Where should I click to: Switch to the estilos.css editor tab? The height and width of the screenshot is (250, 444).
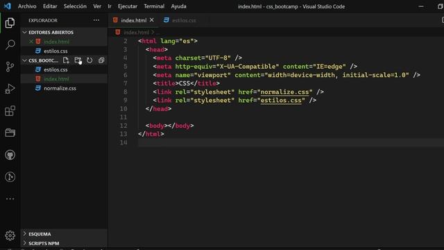pyautogui.click(x=183, y=20)
